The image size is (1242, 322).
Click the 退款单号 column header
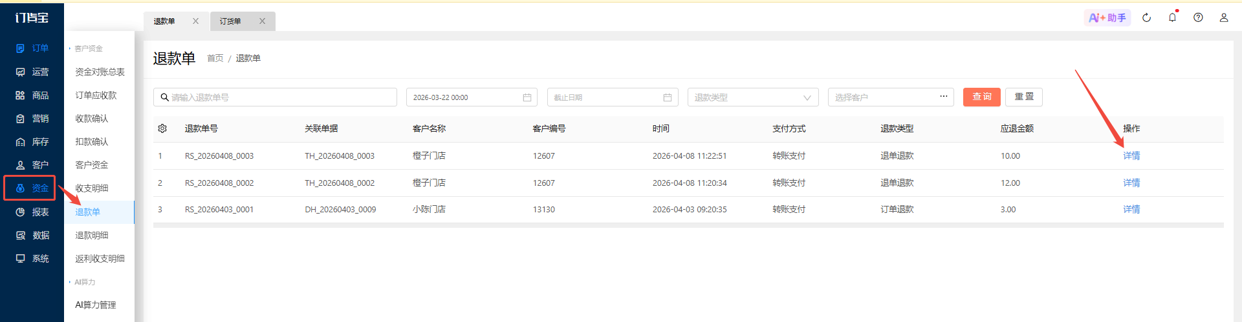pyautogui.click(x=201, y=128)
